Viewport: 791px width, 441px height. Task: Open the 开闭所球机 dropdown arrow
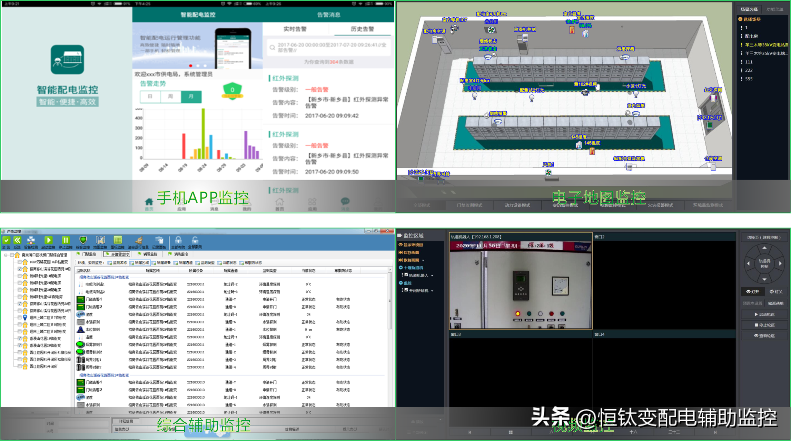tap(432, 291)
